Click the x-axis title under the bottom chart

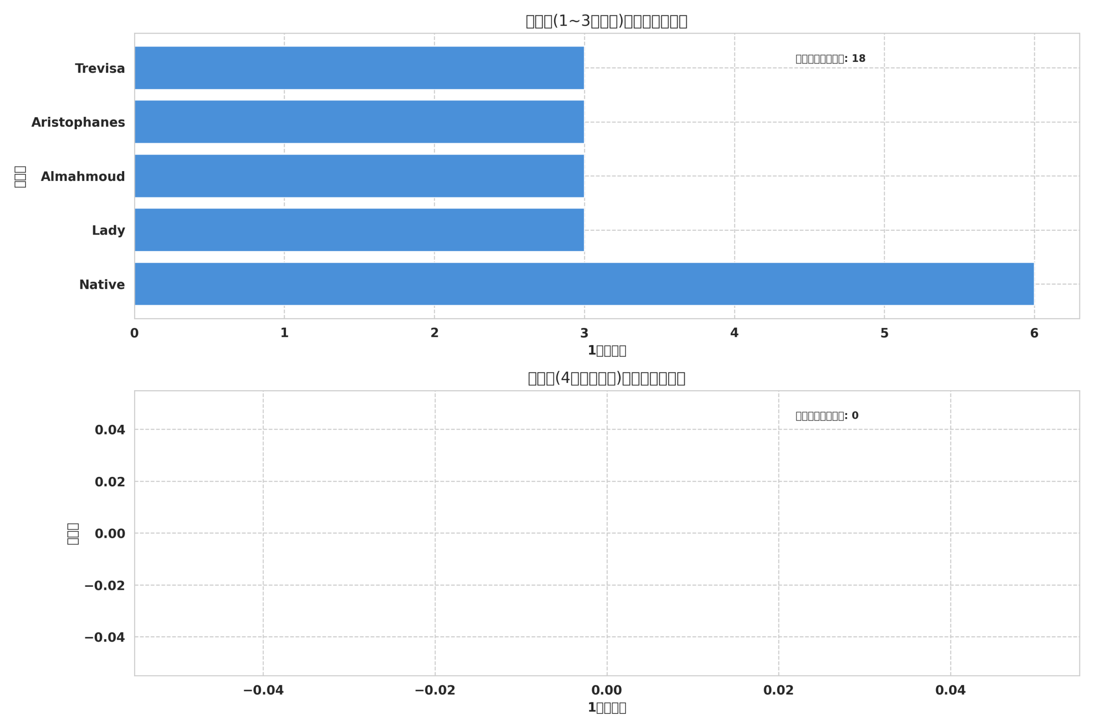pyautogui.click(x=607, y=708)
